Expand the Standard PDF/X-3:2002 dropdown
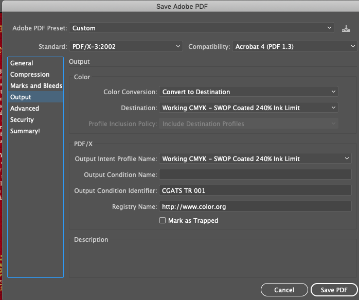Image resolution: width=359 pixels, height=300 pixels. coord(125,47)
